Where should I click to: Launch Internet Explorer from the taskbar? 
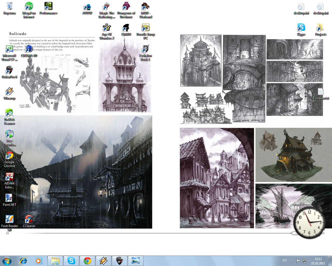23,261
